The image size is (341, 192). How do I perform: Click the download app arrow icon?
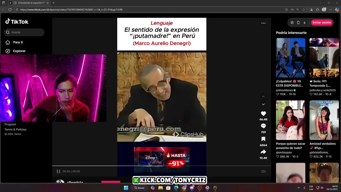pyautogui.click(x=305, y=23)
